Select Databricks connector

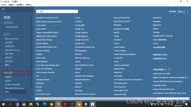pyautogui.click(x=40, y=83)
